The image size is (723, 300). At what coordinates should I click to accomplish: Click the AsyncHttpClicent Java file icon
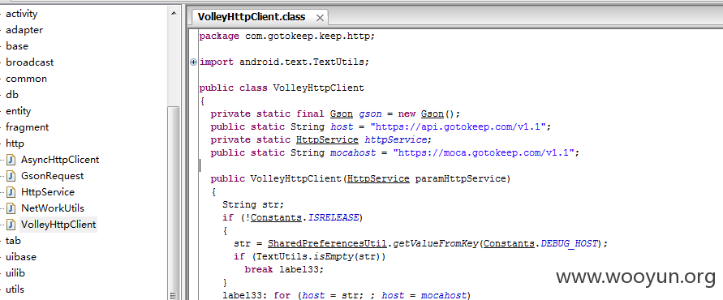pyautogui.click(x=11, y=160)
